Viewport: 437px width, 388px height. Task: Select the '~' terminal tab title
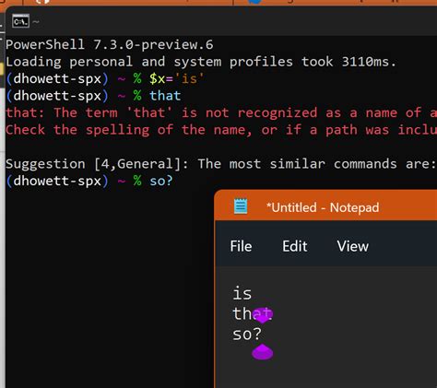36,21
